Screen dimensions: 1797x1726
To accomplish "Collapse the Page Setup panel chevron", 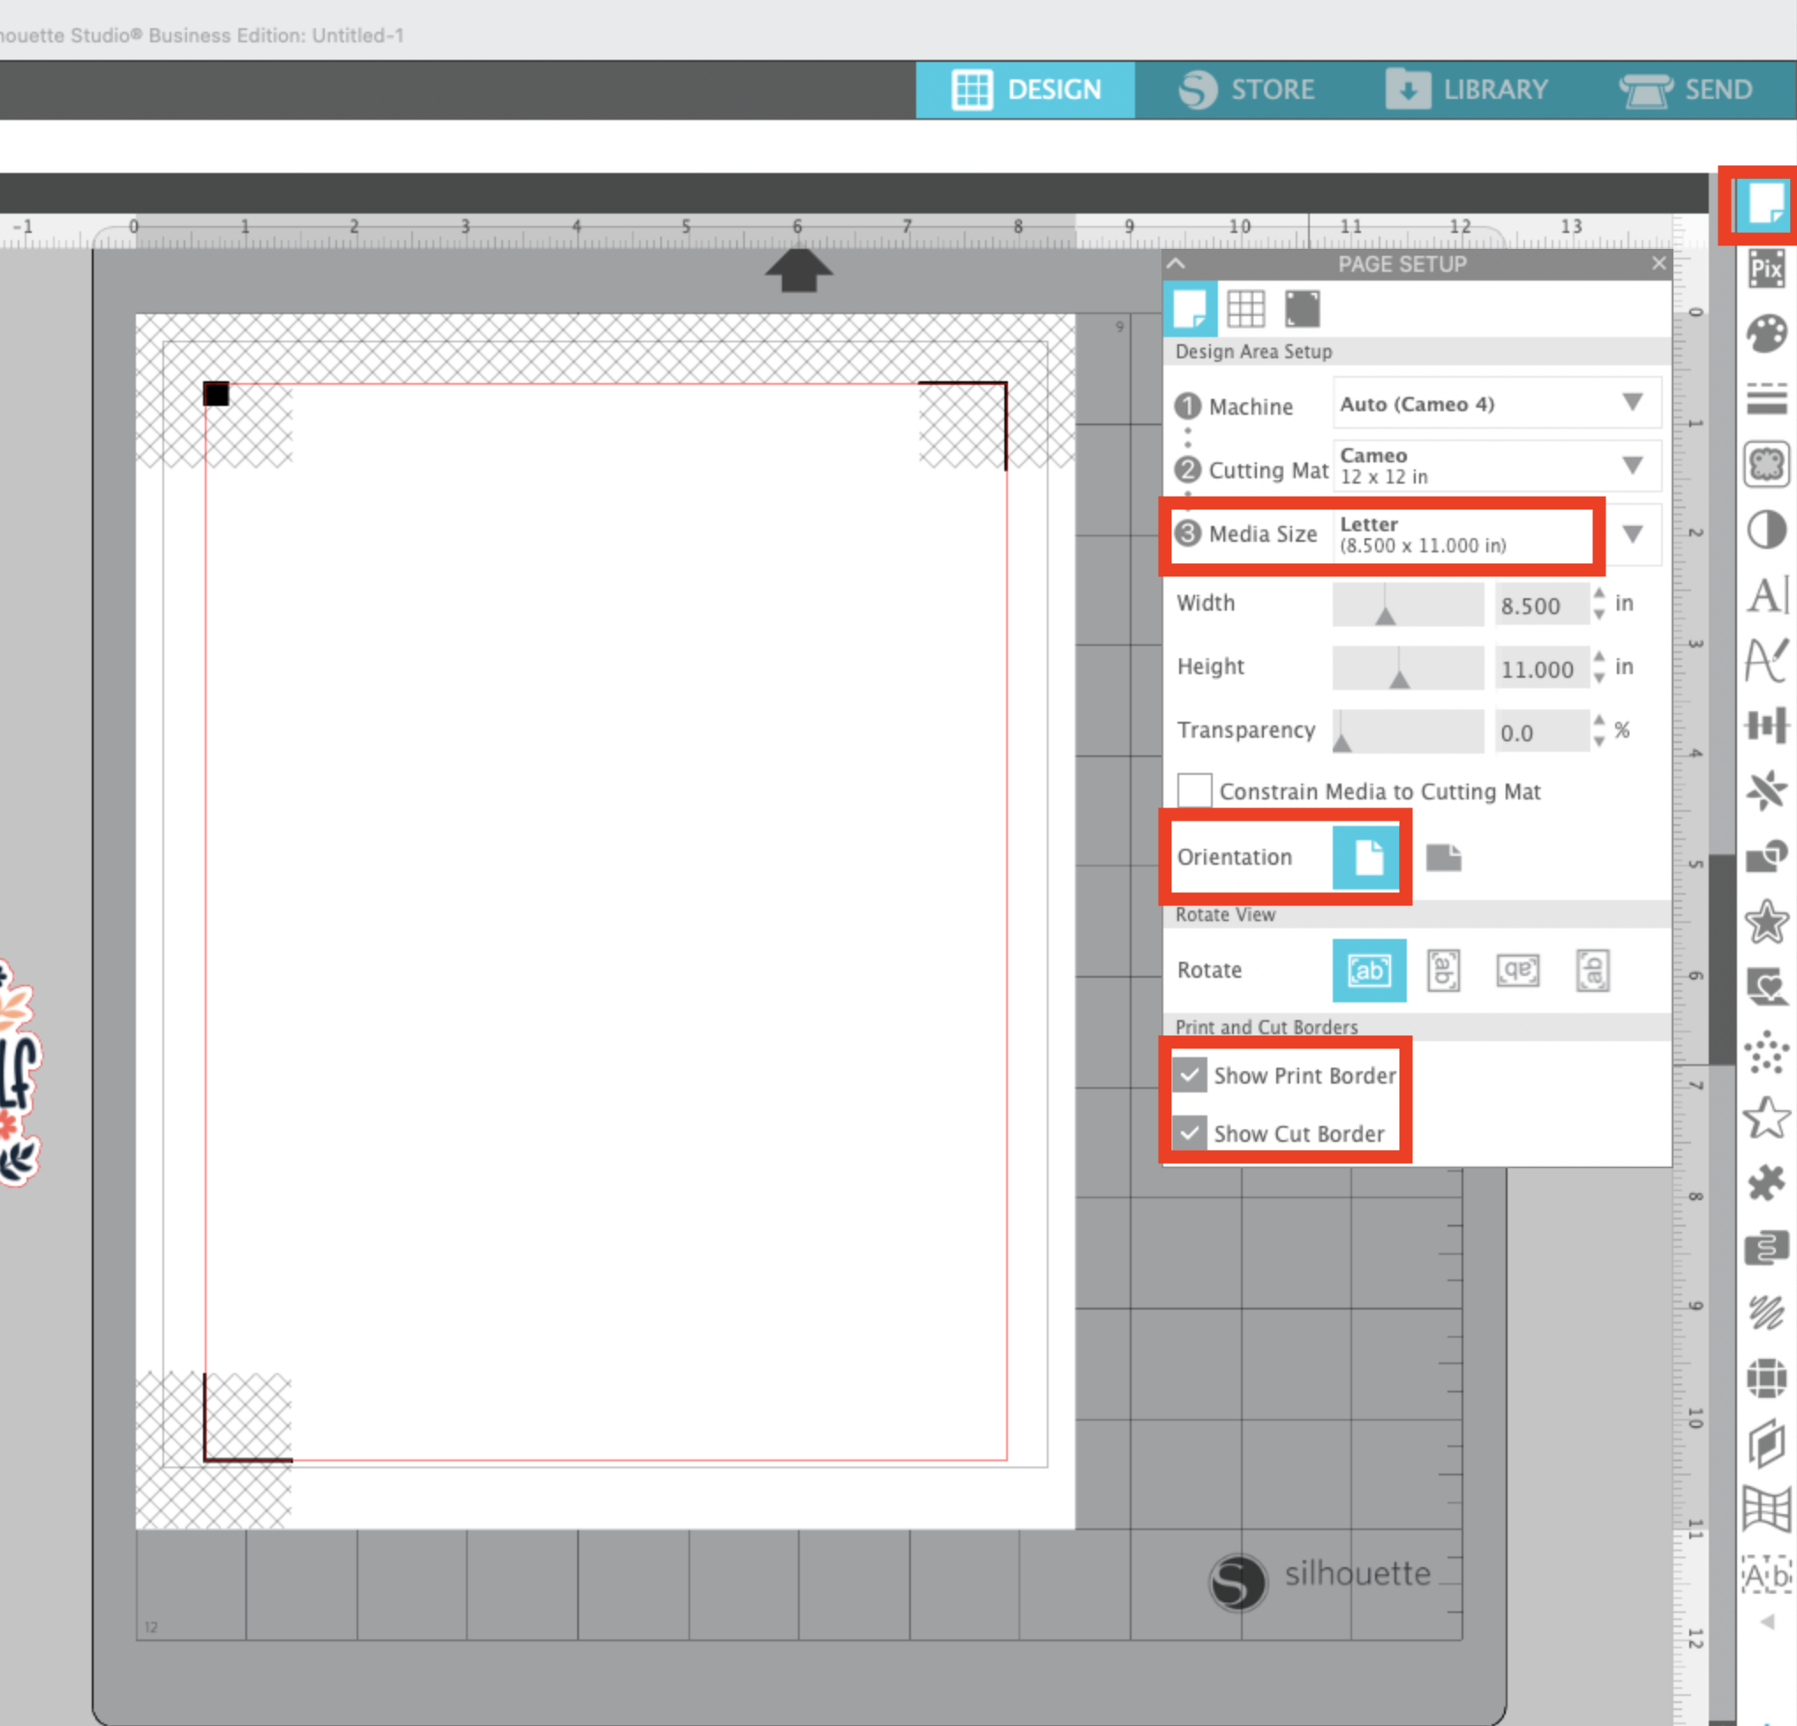I will tap(1177, 264).
